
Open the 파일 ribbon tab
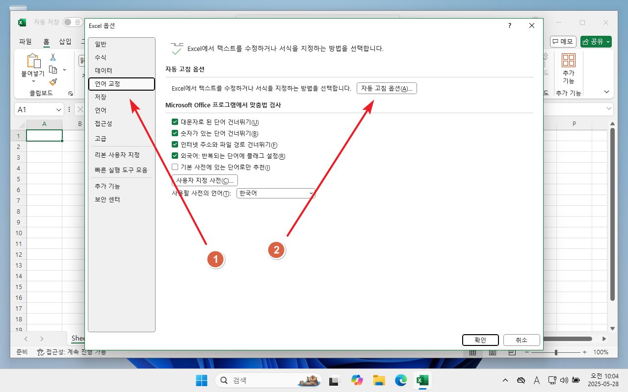25,42
